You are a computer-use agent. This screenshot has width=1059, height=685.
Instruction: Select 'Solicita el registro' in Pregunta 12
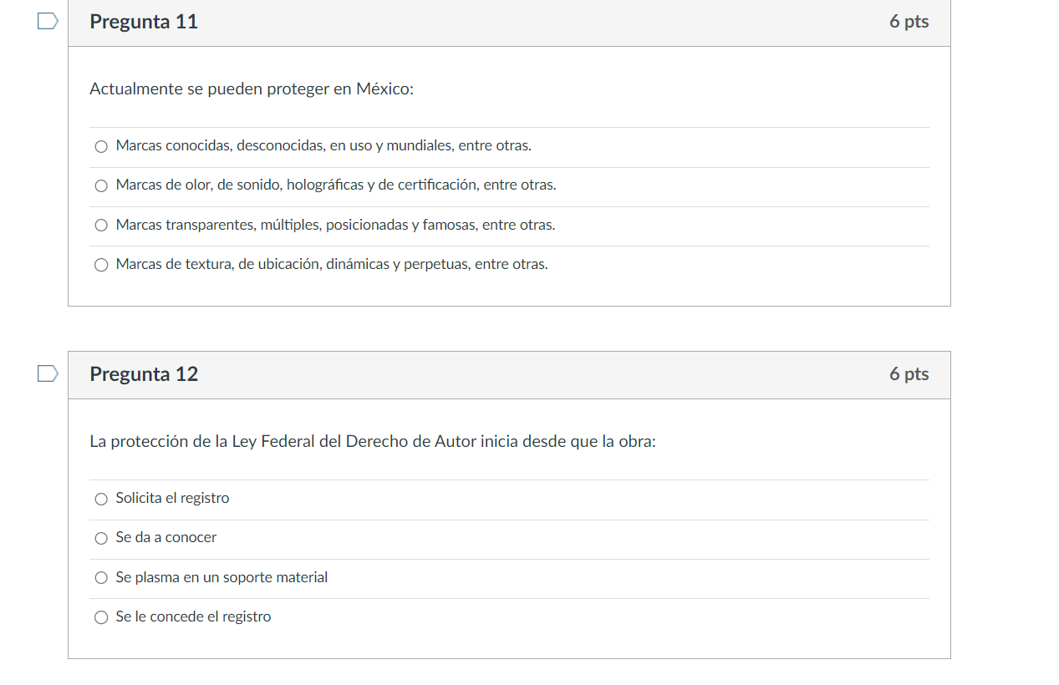pyautogui.click(x=101, y=498)
